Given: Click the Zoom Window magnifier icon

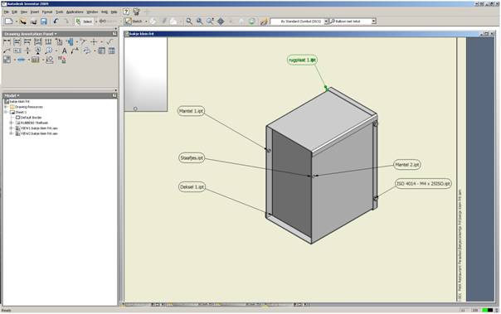Looking at the screenshot, I should [x=200, y=22].
